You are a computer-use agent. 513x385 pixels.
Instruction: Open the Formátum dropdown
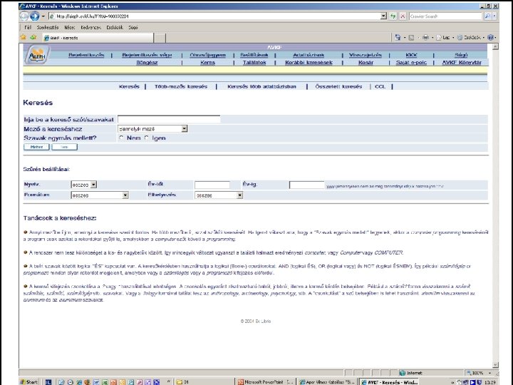(x=100, y=195)
